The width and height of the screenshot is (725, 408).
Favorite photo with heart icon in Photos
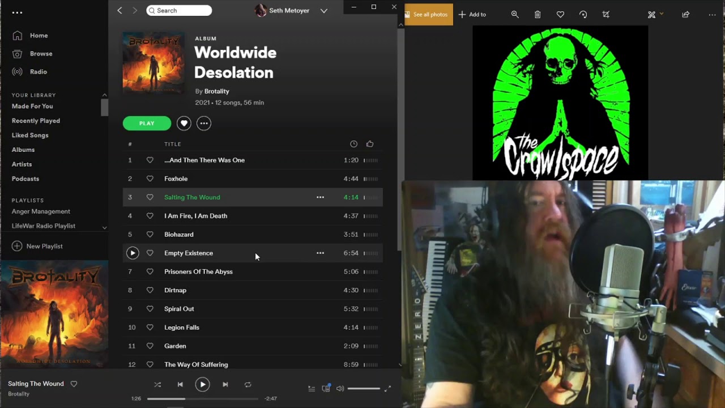pyautogui.click(x=560, y=14)
